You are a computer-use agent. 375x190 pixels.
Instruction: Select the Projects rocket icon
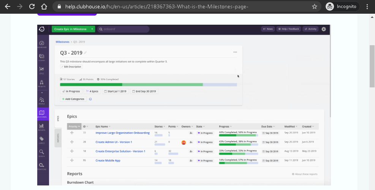pyautogui.click(x=42, y=83)
